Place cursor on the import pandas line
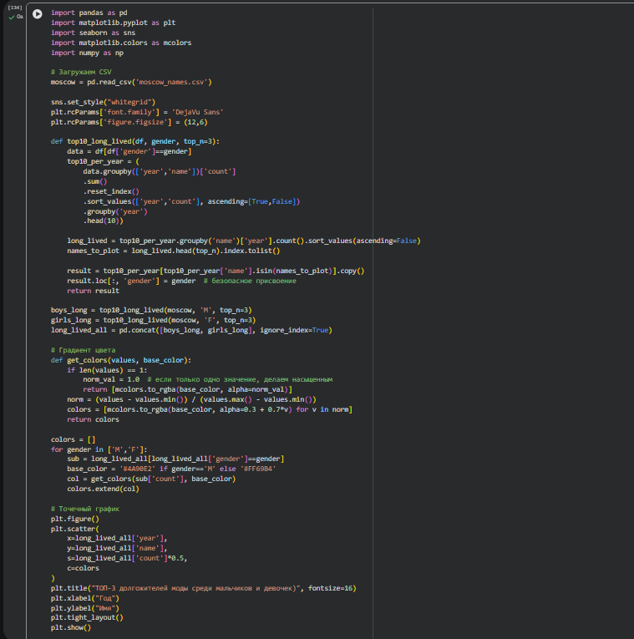The height and width of the screenshot is (639, 634). click(89, 13)
